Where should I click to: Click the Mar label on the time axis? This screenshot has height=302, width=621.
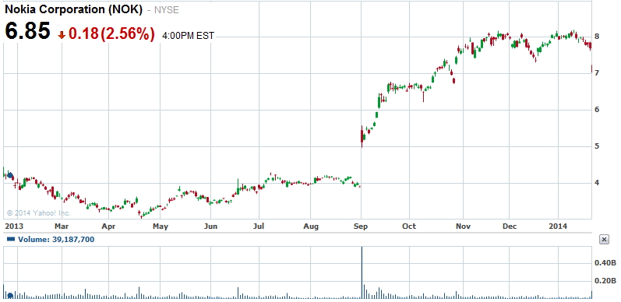pyautogui.click(x=62, y=226)
